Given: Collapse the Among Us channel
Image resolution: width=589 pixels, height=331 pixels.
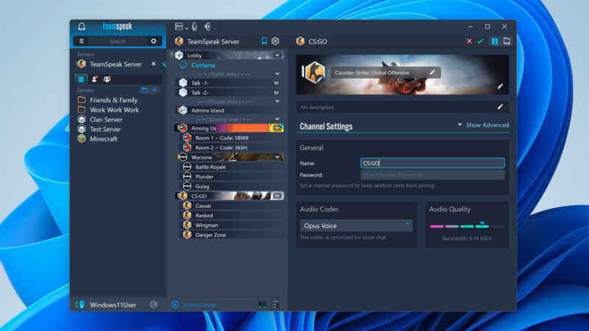Looking at the screenshot, I should 278,128.
